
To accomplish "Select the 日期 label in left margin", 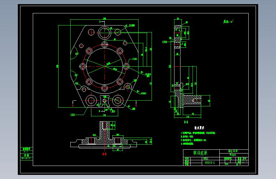I will pos(26,155).
